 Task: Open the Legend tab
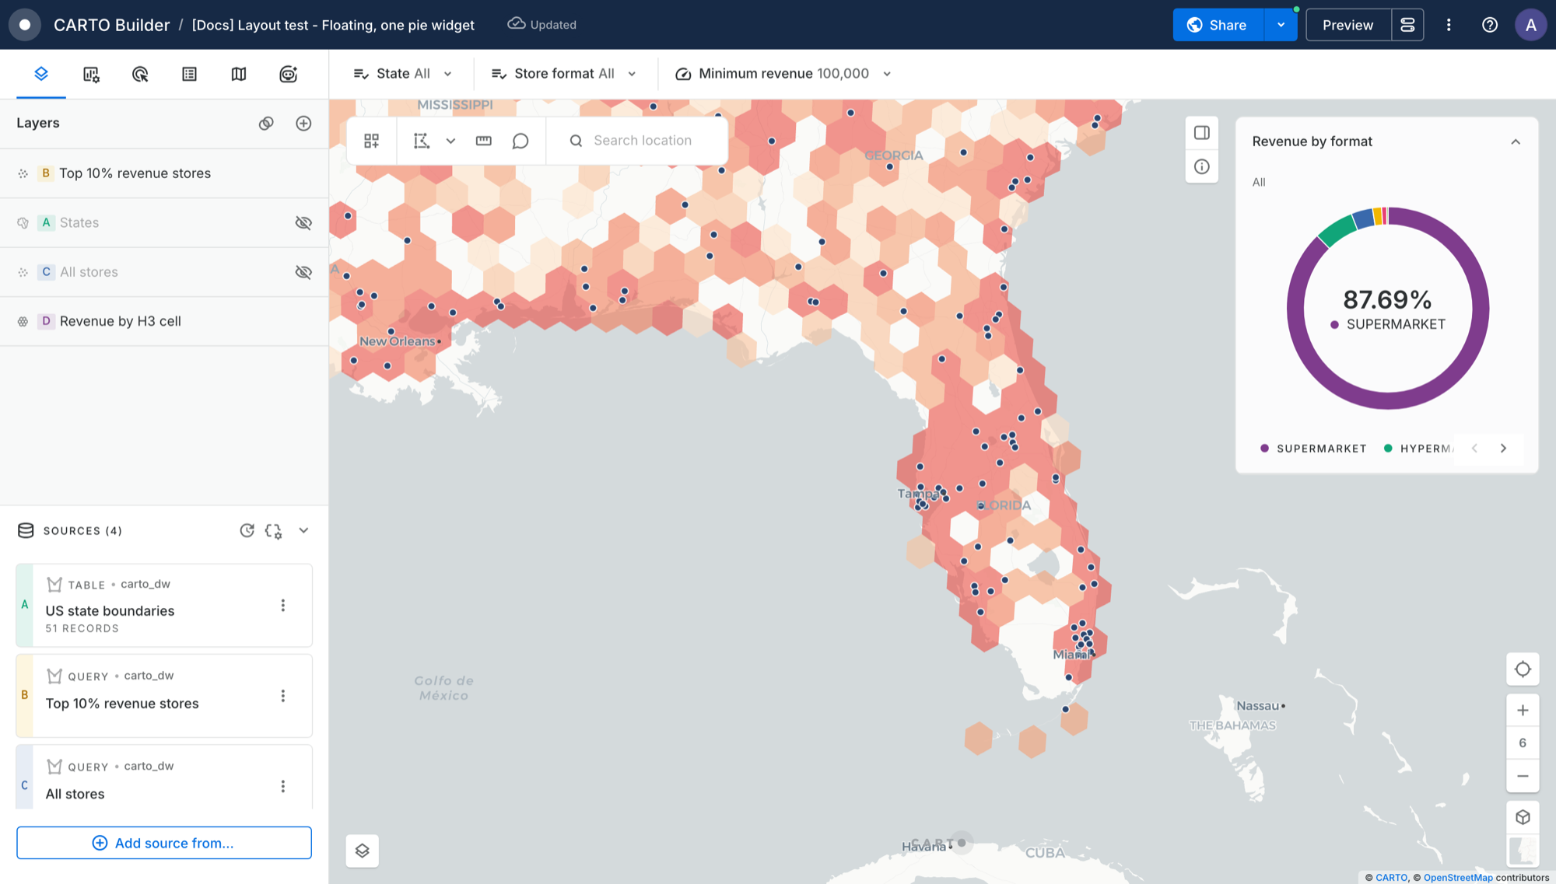pyautogui.click(x=189, y=74)
